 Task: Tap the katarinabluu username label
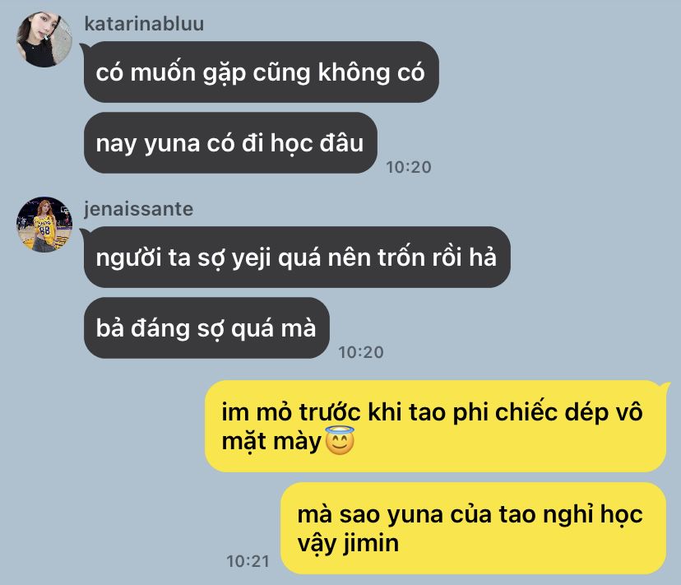(x=144, y=24)
